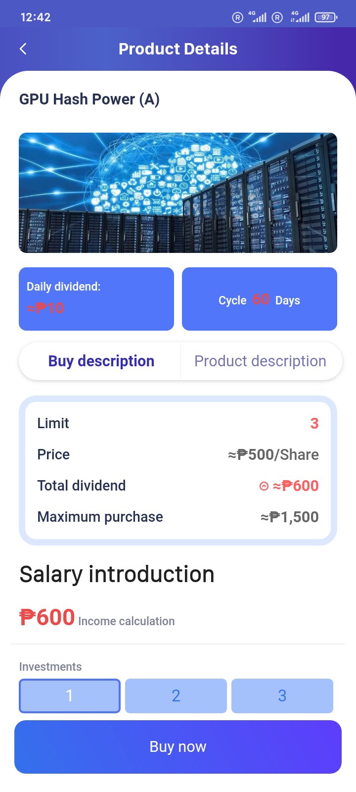
Task: Tap the clock time in status bar
Action: [36, 17]
